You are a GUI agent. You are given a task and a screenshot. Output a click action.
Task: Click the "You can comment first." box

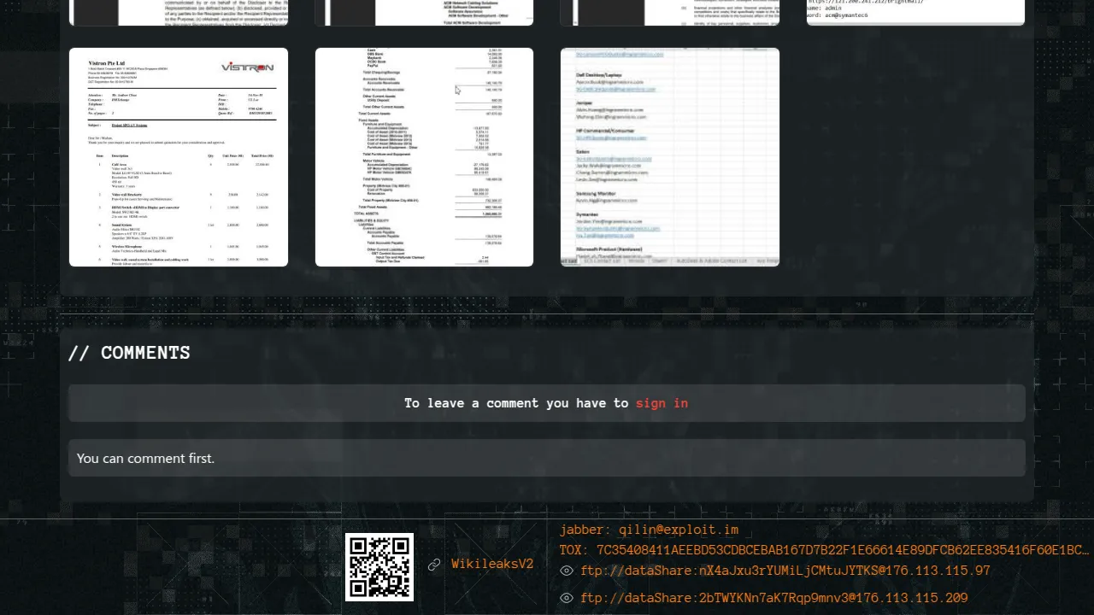(x=547, y=459)
